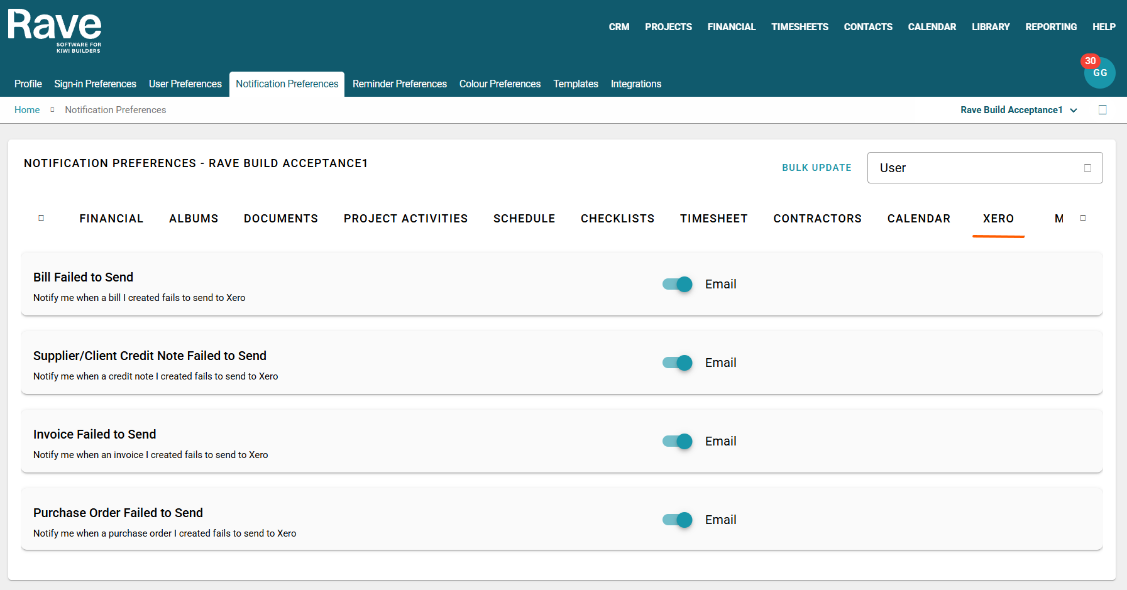Select the Albums category tab
Viewport: 1127px width, 590px height.
click(194, 219)
